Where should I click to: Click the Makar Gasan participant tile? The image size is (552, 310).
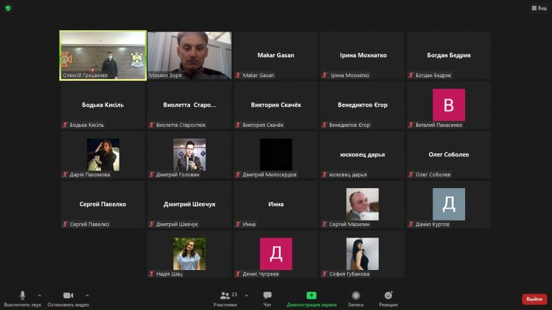[276, 56]
